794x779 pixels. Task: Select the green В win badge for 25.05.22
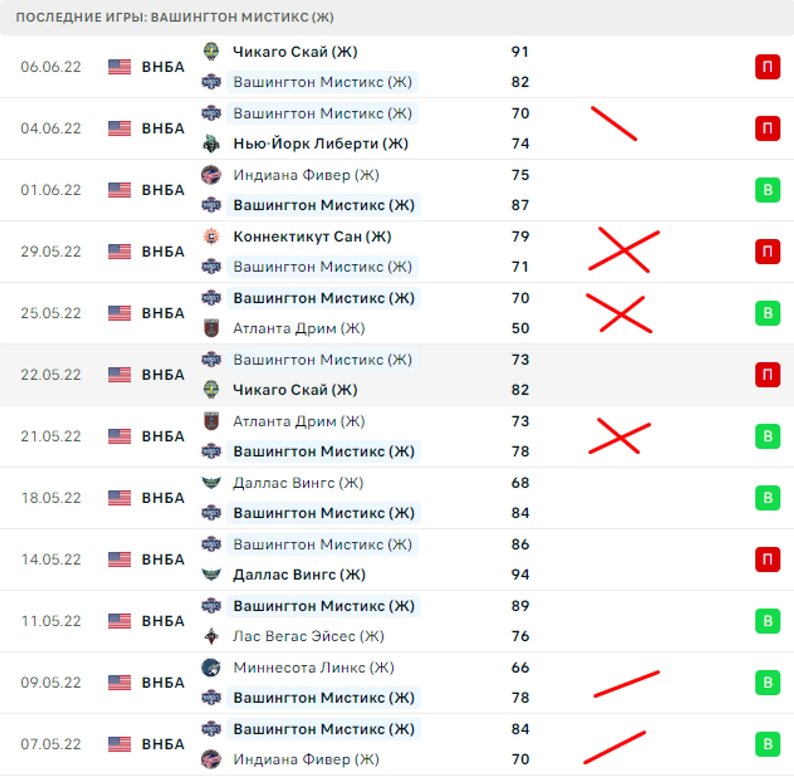point(767,313)
